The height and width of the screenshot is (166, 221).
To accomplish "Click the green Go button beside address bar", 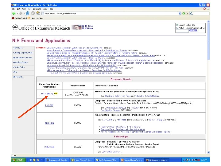I will [184, 14].
